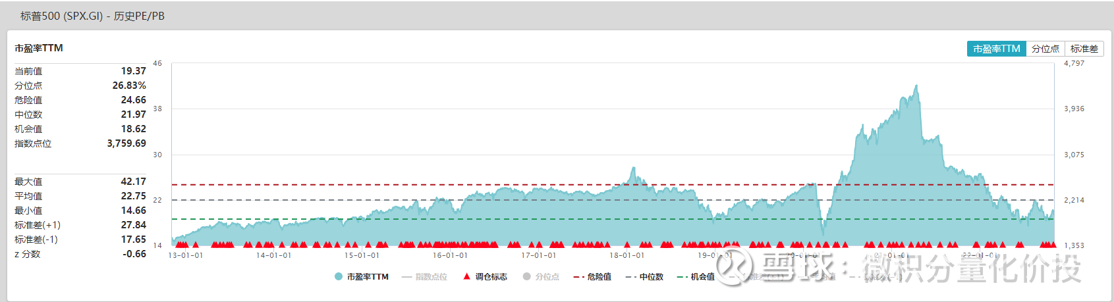Click the 17-01-01 date axis label
Image resolution: width=1114 pixels, height=302 pixels.
[538, 255]
